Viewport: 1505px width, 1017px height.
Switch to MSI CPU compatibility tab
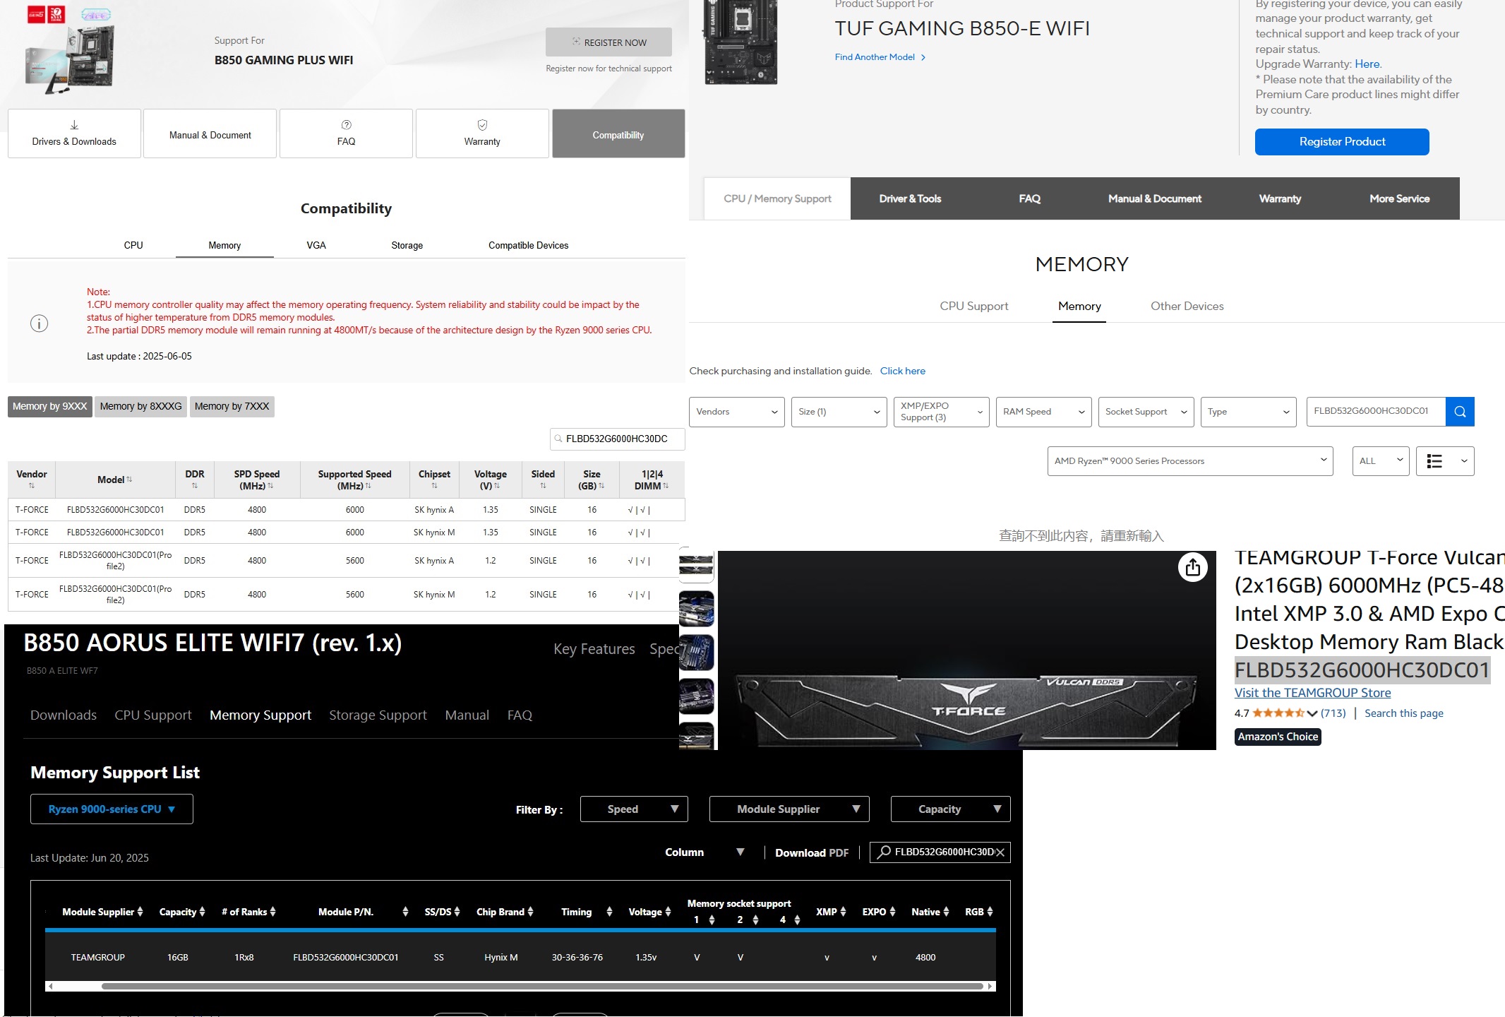pos(133,245)
